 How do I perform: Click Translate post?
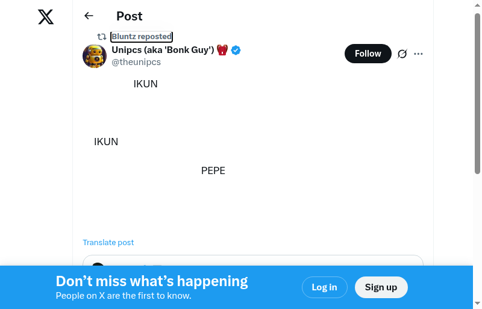point(108,242)
